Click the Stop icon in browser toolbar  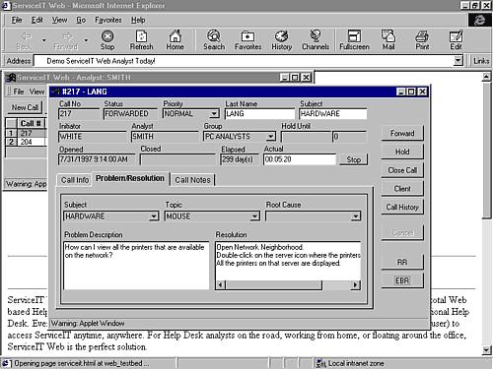(107, 40)
